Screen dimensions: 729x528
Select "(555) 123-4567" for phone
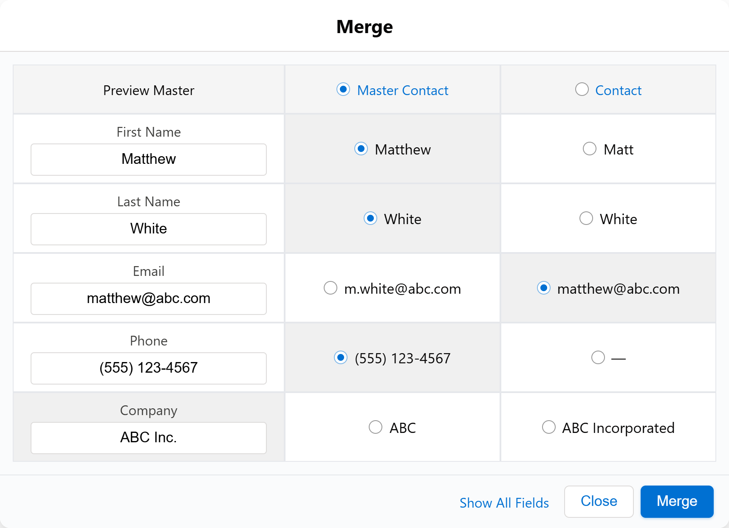pyautogui.click(x=341, y=358)
